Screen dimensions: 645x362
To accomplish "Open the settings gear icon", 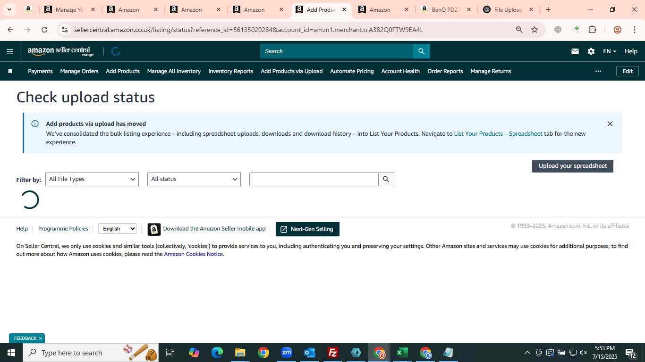I will 591,51.
